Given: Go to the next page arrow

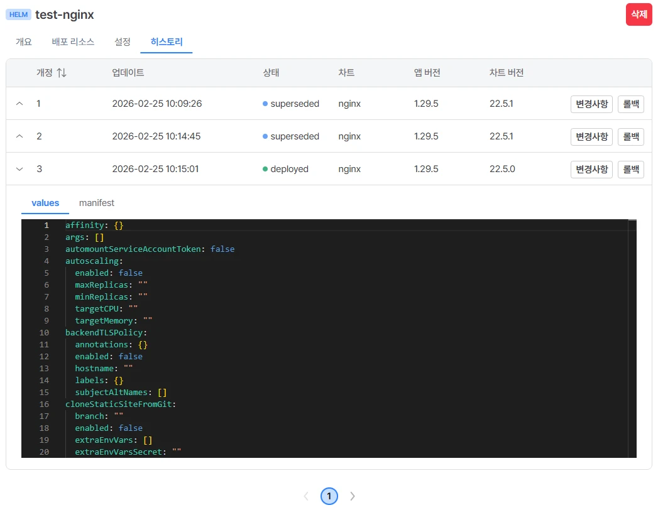Looking at the screenshot, I should pyautogui.click(x=353, y=496).
